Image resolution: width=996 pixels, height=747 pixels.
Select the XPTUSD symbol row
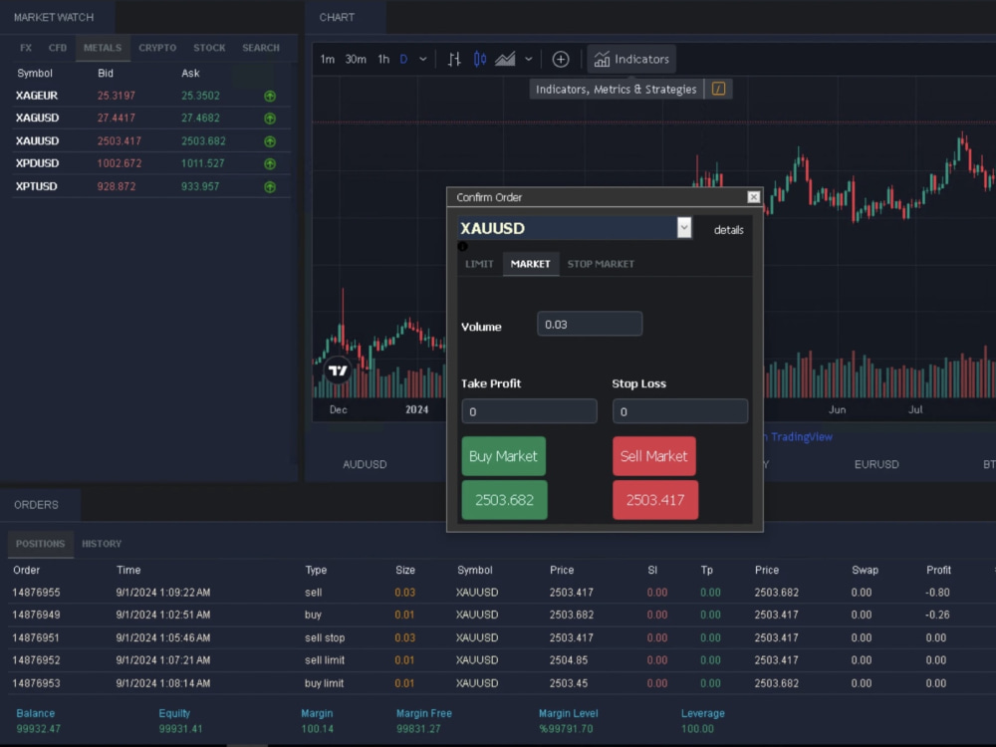click(150, 186)
